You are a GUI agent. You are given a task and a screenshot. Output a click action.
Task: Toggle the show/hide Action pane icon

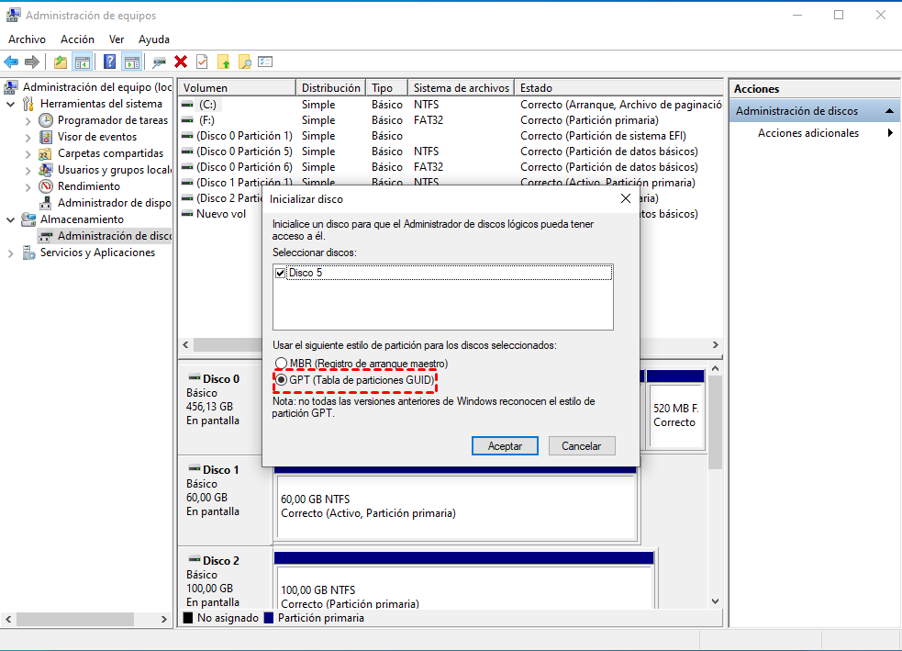[132, 62]
